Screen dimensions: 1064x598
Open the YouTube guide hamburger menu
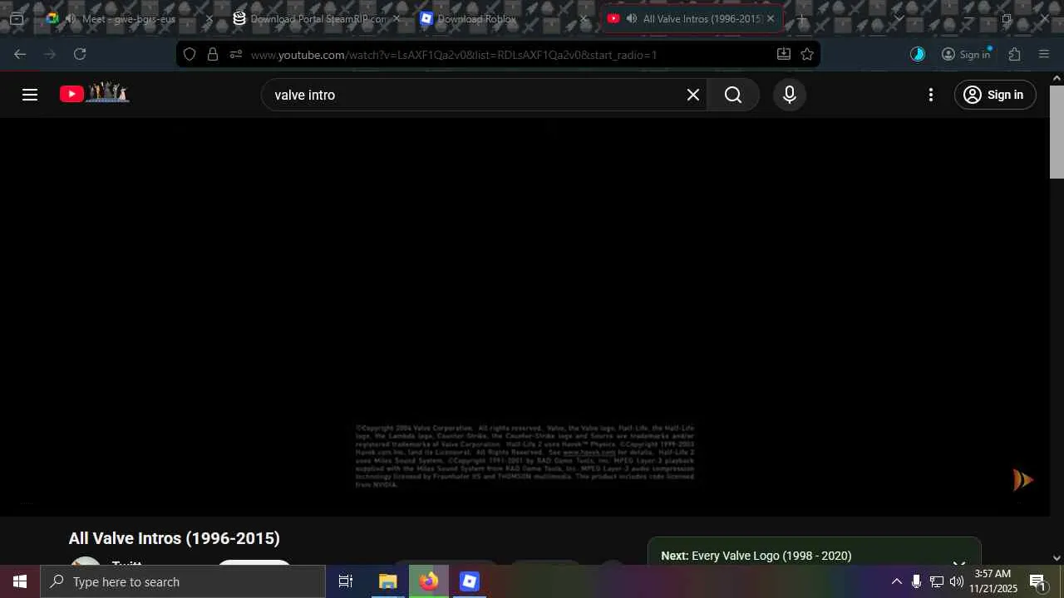pyautogui.click(x=30, y=95)
